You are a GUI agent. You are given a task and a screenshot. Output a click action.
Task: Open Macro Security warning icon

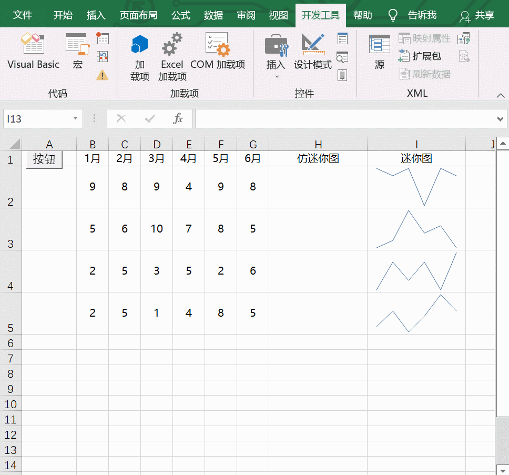(103, 75)
